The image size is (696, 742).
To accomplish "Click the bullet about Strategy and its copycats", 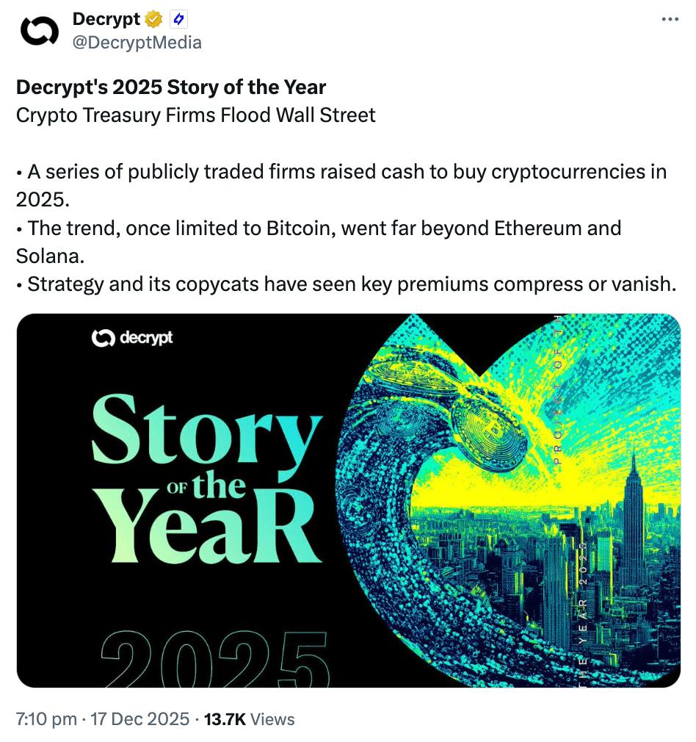I will tap(345, 284).
